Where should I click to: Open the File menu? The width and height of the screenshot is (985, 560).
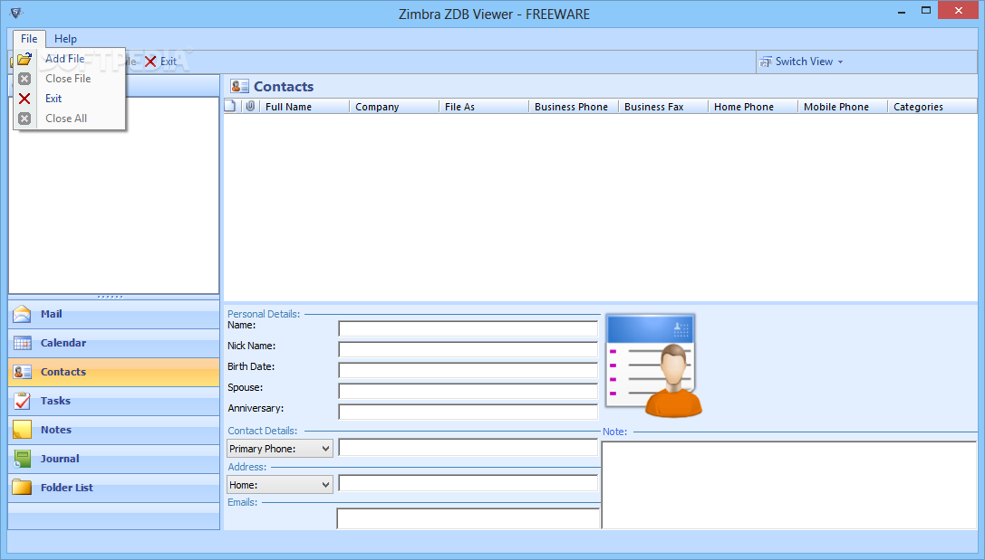tap(29, 39)
